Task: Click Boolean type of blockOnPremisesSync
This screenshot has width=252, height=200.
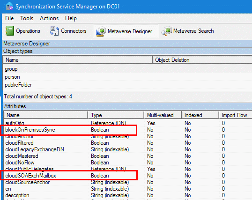Action: point(100,130)
